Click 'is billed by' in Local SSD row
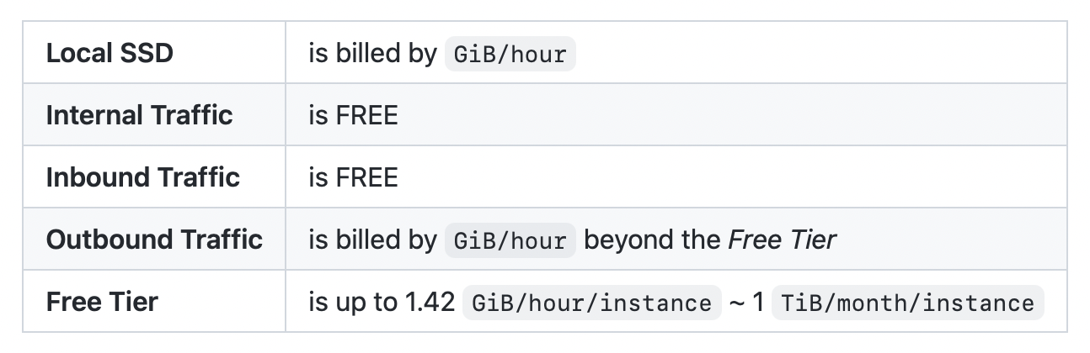This screenshot has width=1090, height=353. coord(372,53)
